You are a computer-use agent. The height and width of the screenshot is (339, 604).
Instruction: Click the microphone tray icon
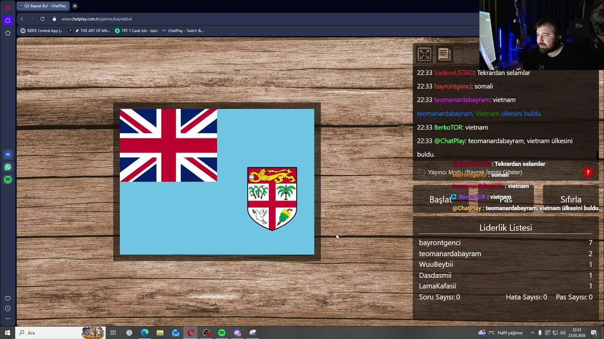(540, 333)
